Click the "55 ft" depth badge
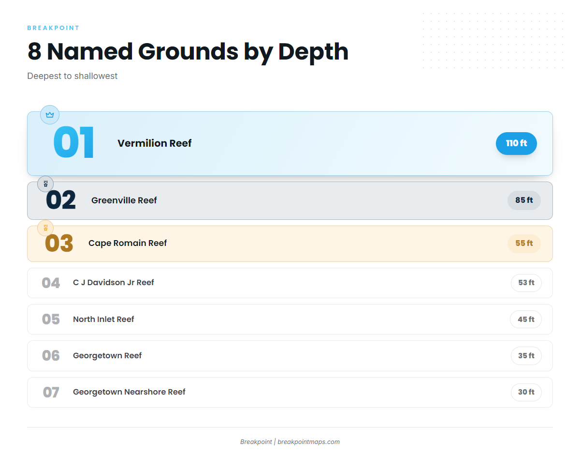Viewport: 580px width, 458px height. pyautogui.click(x=524, y=244)
